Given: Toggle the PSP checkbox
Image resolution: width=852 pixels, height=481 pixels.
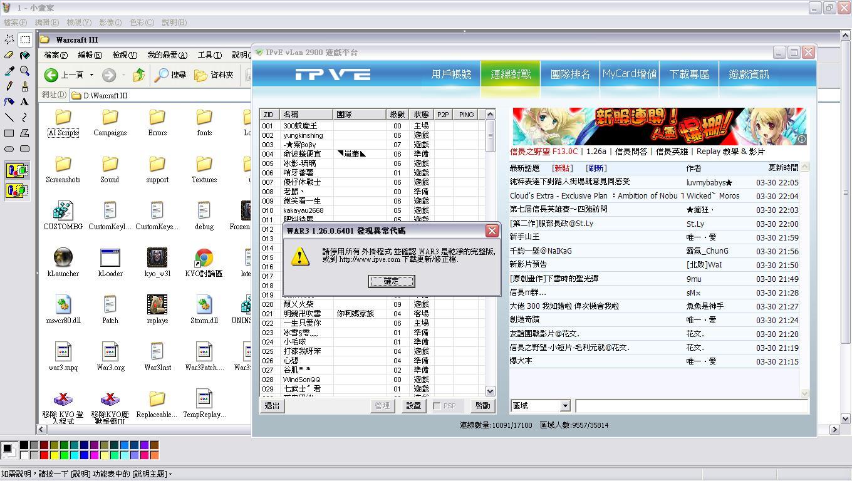Looking at the screenshot, I should 437,406.
